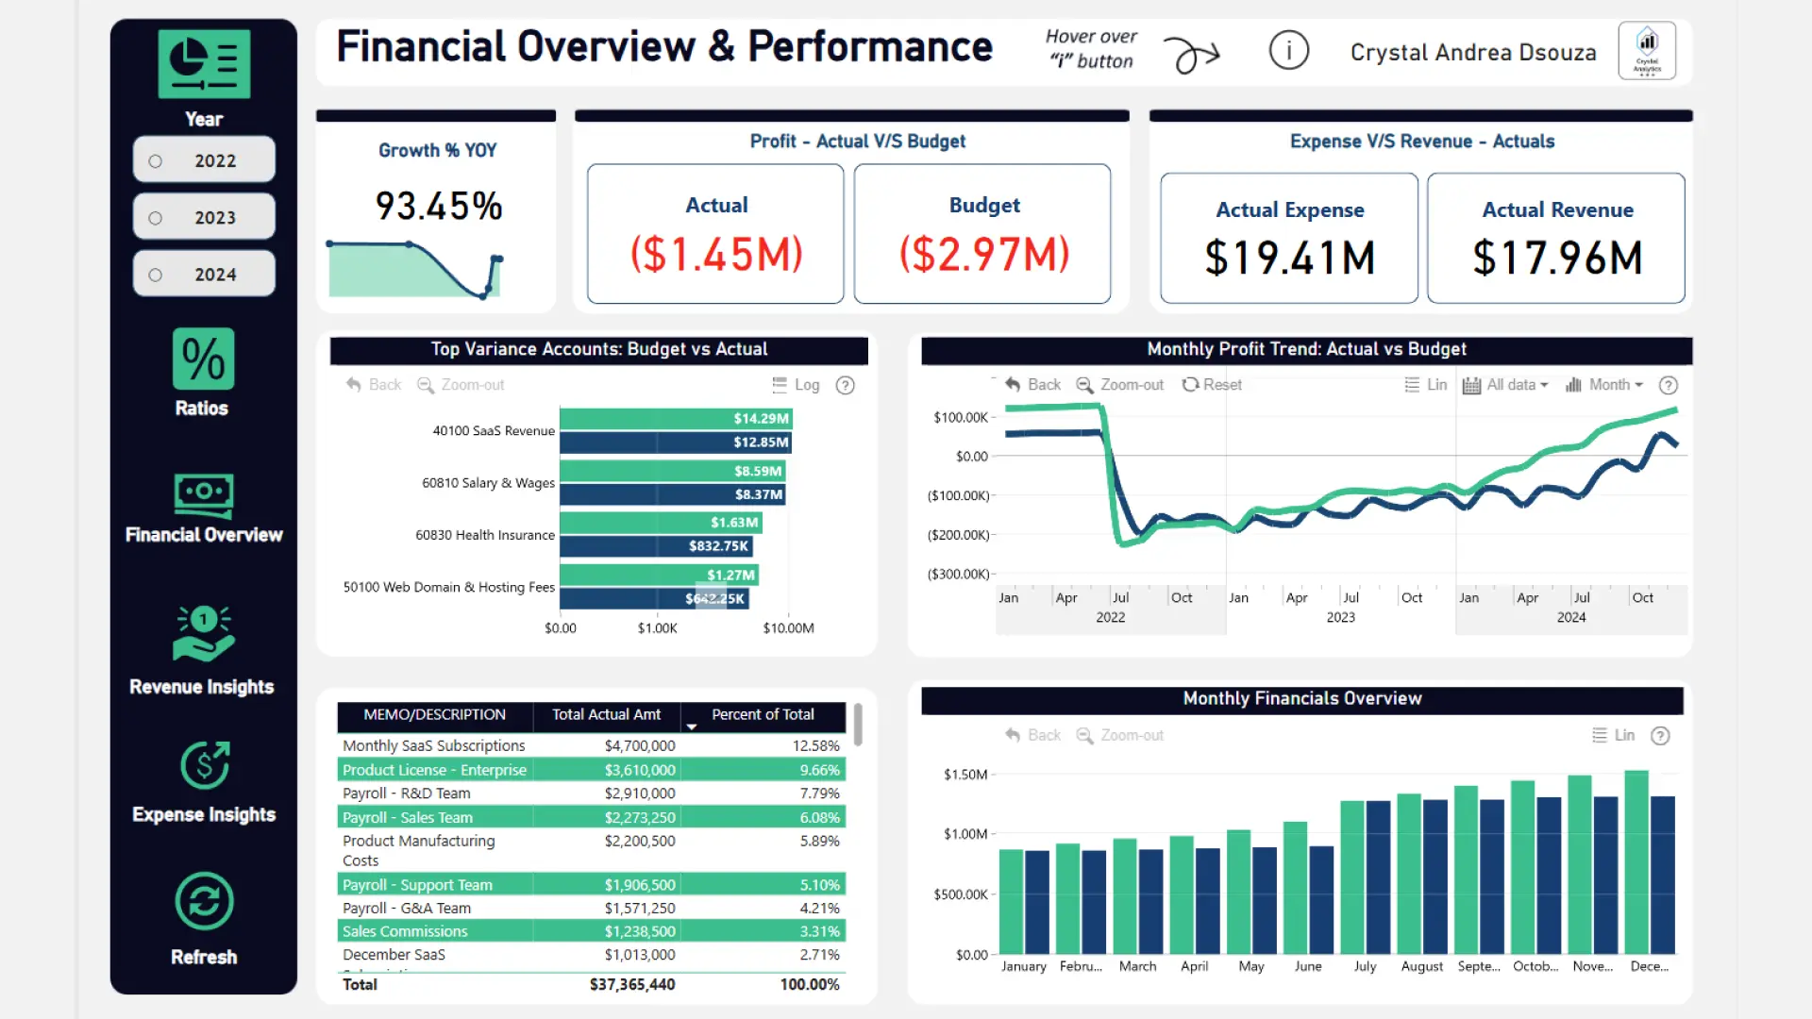The image size is (1812, 1019).
Task: Click the info "i" button
Action: 1288,51
